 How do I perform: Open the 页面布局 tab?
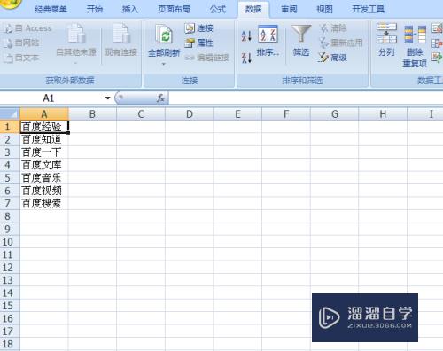(x=174, y=9)
